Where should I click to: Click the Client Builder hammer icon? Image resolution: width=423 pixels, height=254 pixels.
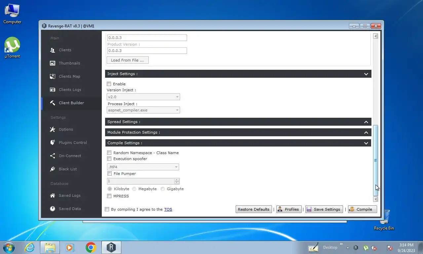(x=53, y=103)
